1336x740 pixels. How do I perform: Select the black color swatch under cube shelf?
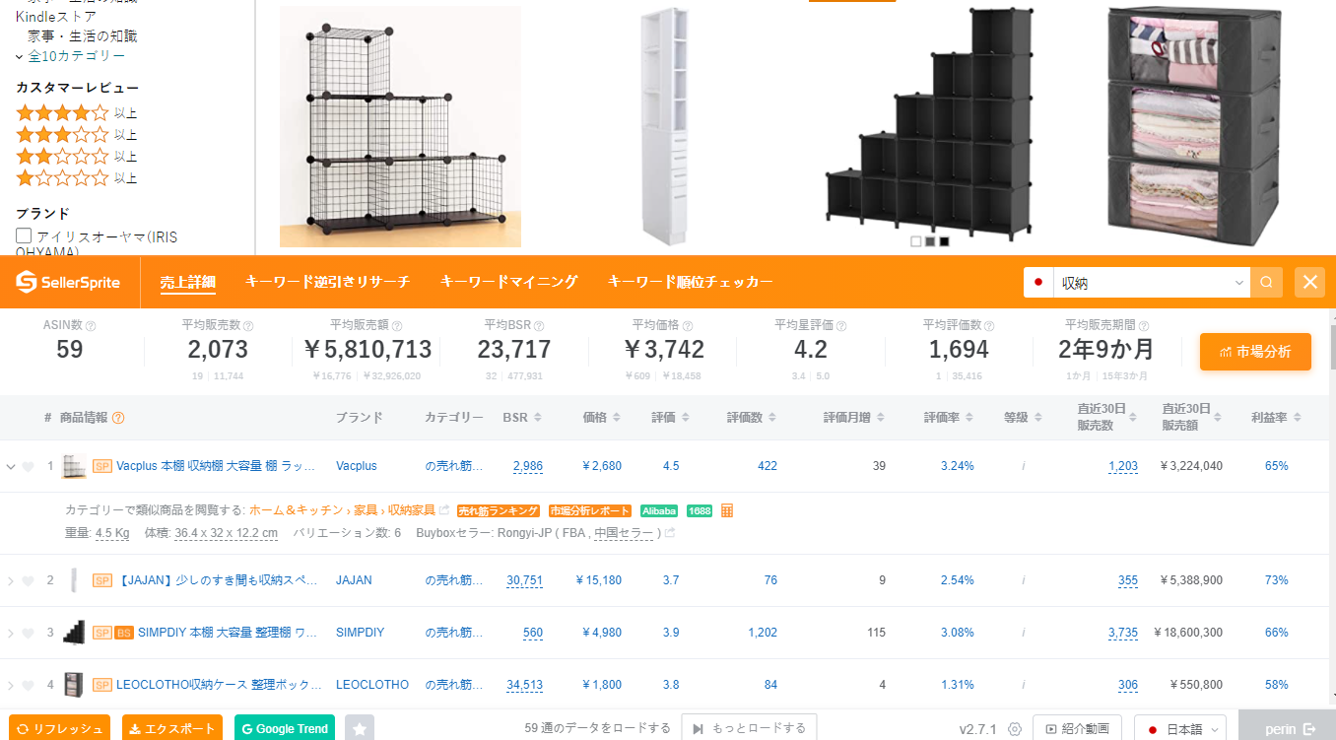(x=944, y=241)
